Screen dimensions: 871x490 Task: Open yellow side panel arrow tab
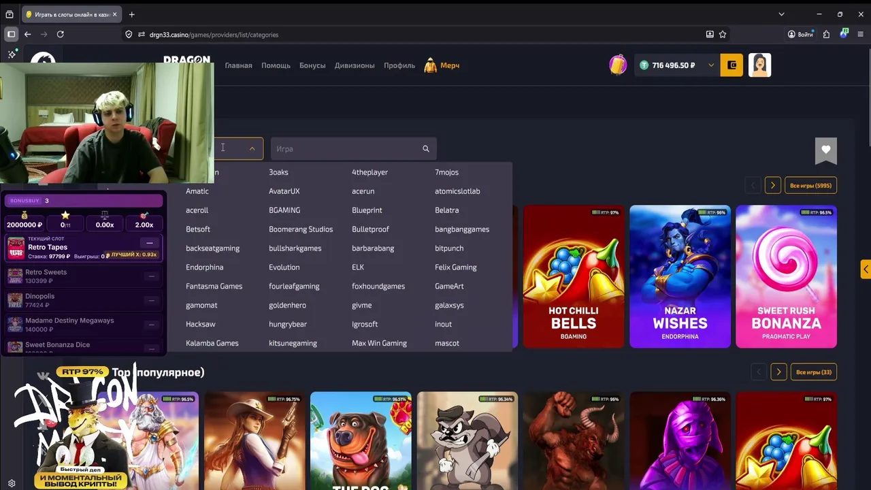[866, 269]
